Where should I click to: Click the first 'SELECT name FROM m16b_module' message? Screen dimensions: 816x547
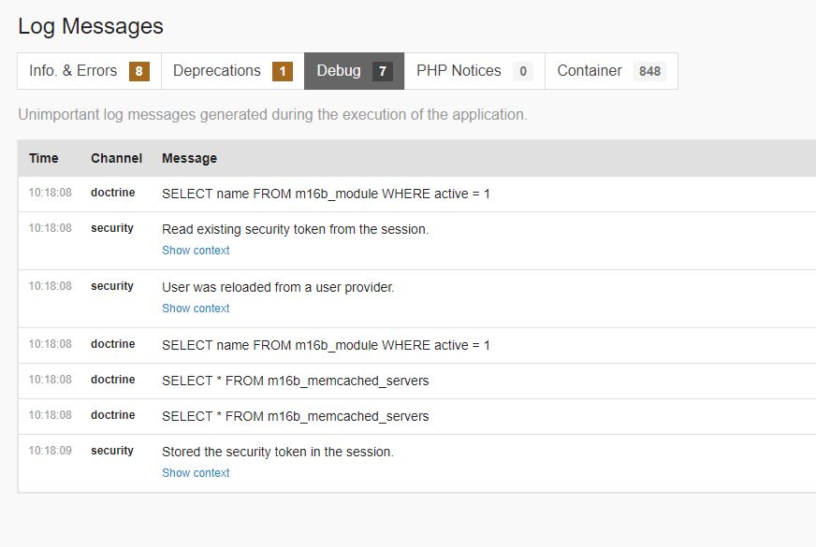tap(326, 194)
